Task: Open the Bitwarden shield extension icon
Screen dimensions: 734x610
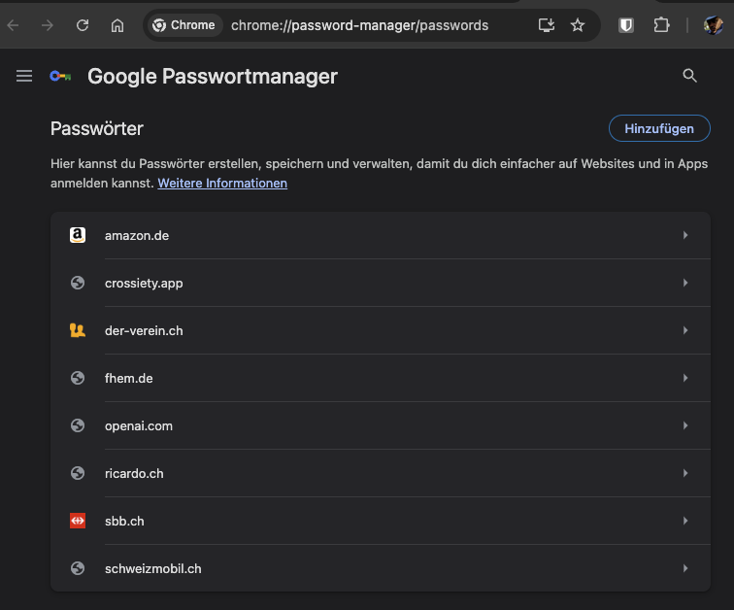Action: tap(626, 25)
